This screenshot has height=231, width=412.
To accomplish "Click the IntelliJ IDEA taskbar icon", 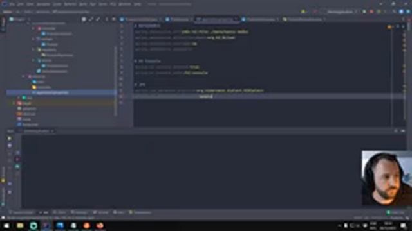I will (x=46, y=226).
